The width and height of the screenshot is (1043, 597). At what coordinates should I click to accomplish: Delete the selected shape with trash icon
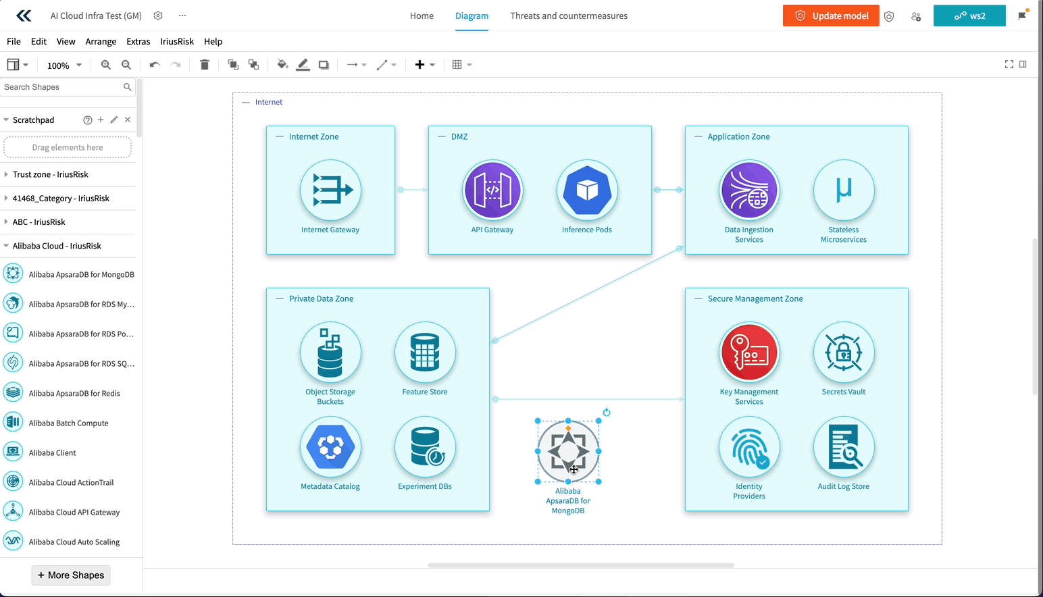point(205,65)
